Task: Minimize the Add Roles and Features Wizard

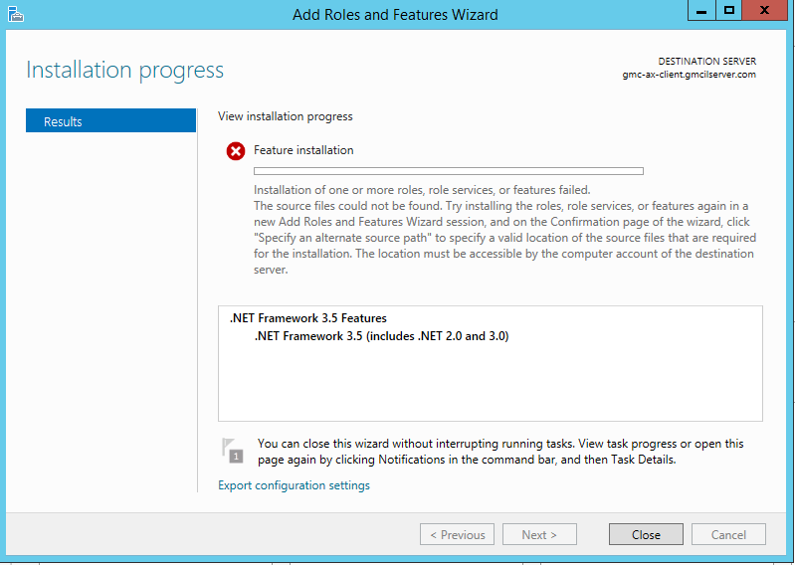Action: click(x=701, y=10)
